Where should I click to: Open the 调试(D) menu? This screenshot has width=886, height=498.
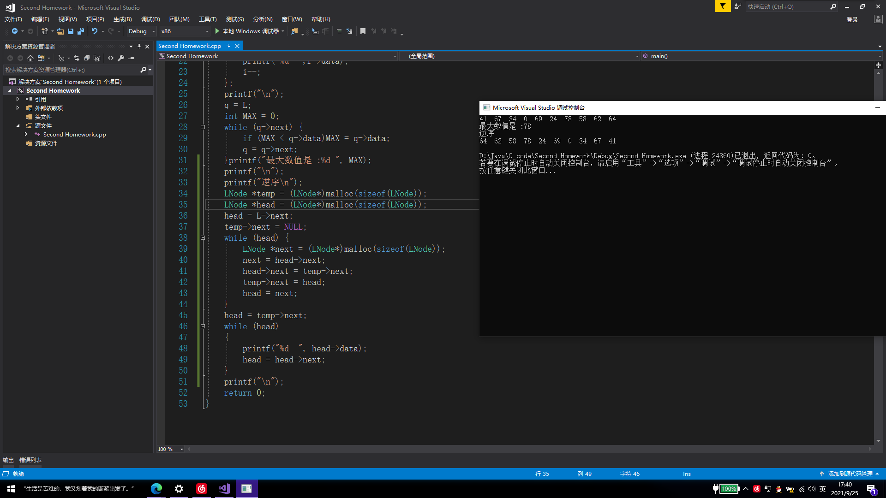[150, 19]
